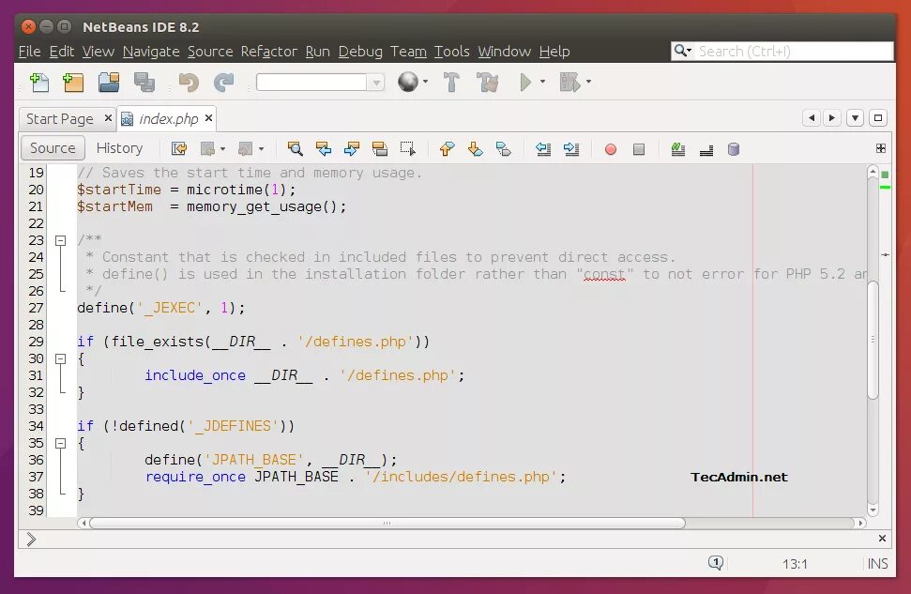Start macro recording with the red circle icon
This screenshot has height=594, width=911.
point(610,148)
